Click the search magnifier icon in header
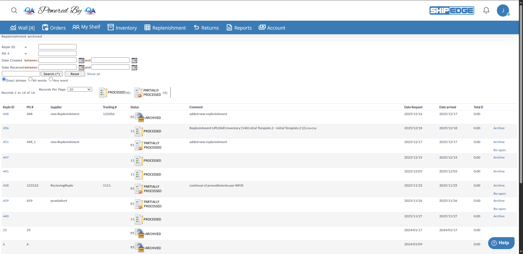The height and width of the screenshot is (254, 523). 14,10
